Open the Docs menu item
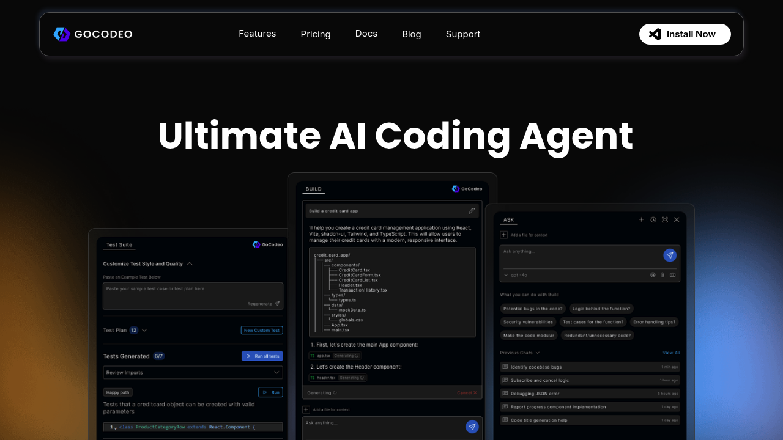Viewport: 783px width, 440px height. tap(366, 34)
